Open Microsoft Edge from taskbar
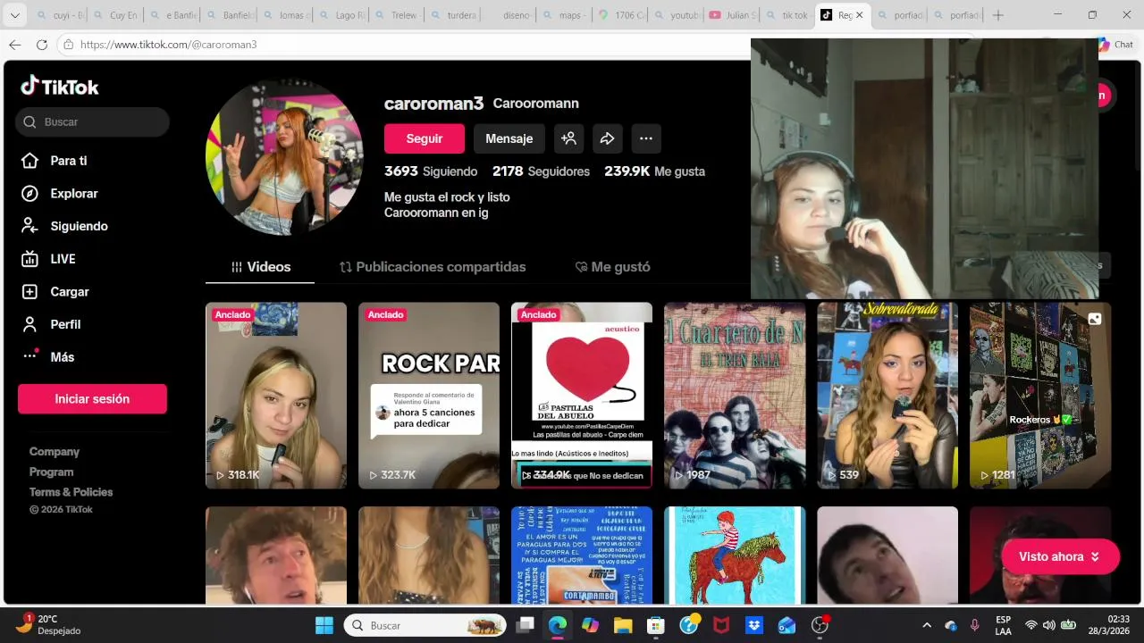The image size is (1144, 643). [558, 625]
